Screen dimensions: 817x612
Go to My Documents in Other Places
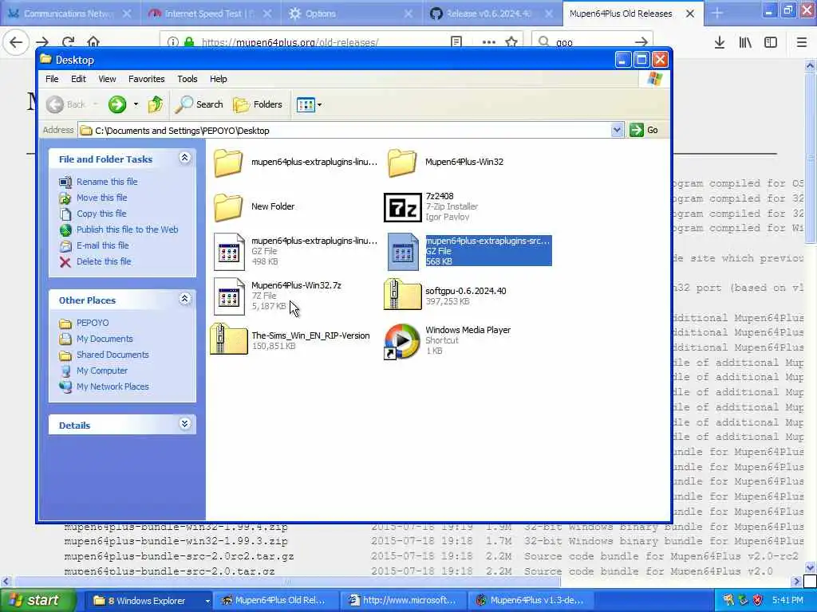point(105,339)
